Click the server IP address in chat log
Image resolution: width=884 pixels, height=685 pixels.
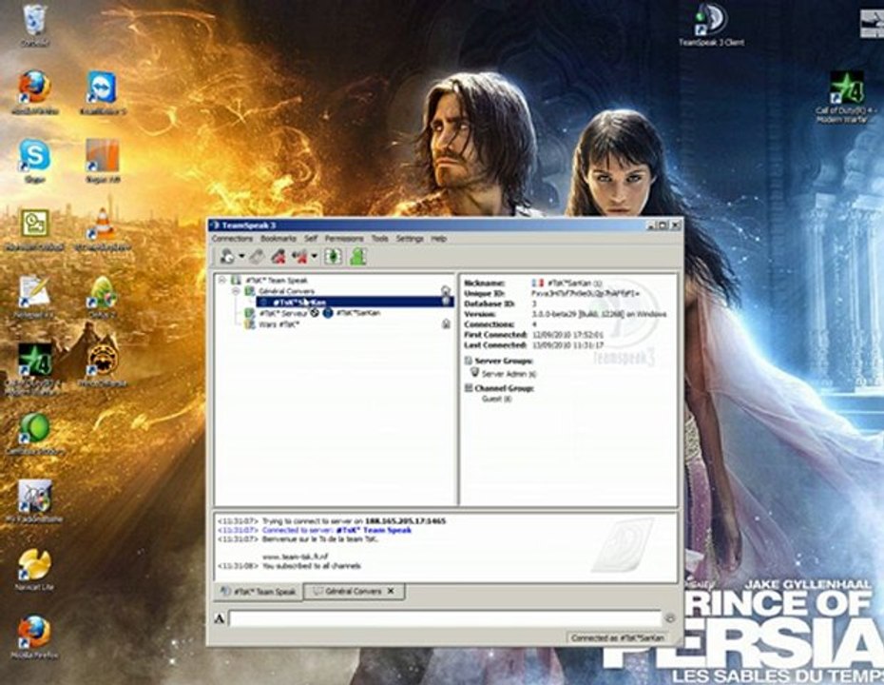[405, 520]
